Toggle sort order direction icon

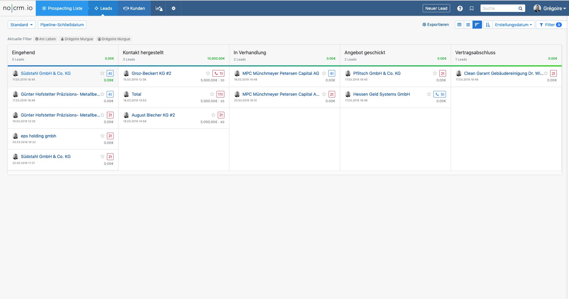click(488, 25)
